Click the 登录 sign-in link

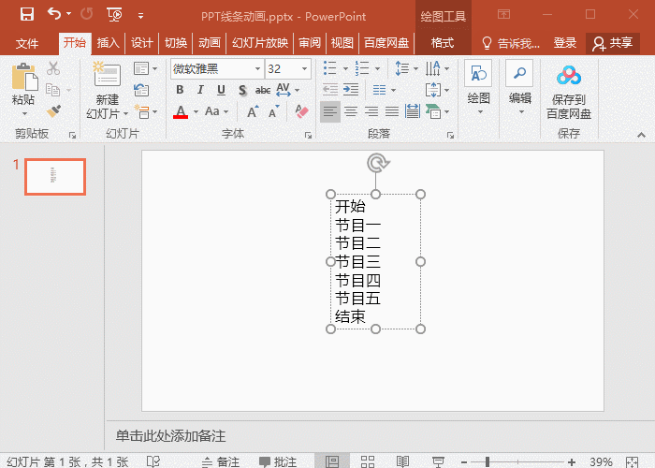coord(565,43)
